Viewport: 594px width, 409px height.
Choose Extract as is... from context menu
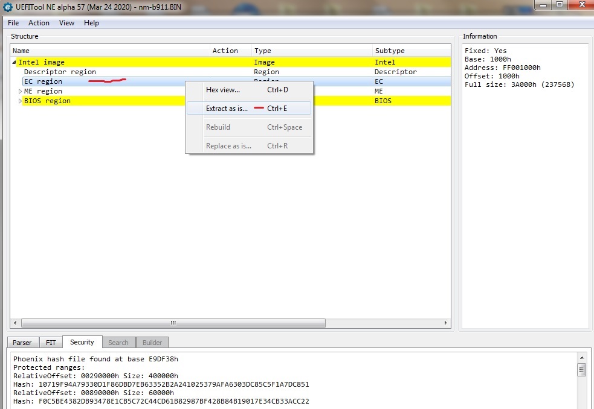(227, 109)
